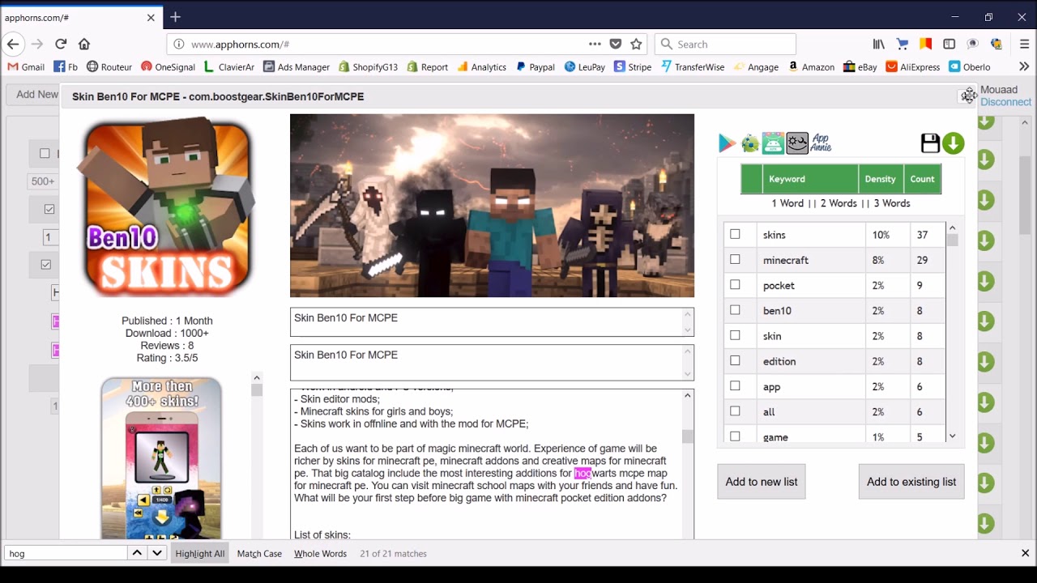Toggle the sidebar view icon
The width and height of the screenshot is (1037, 583).
pyautogui.click(x=949, y=44)
